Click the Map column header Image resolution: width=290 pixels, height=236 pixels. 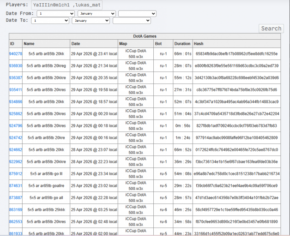coord(136,44)
